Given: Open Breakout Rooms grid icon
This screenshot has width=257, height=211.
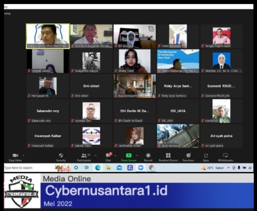Looking at the screenshot, I should tap(168, 155).
